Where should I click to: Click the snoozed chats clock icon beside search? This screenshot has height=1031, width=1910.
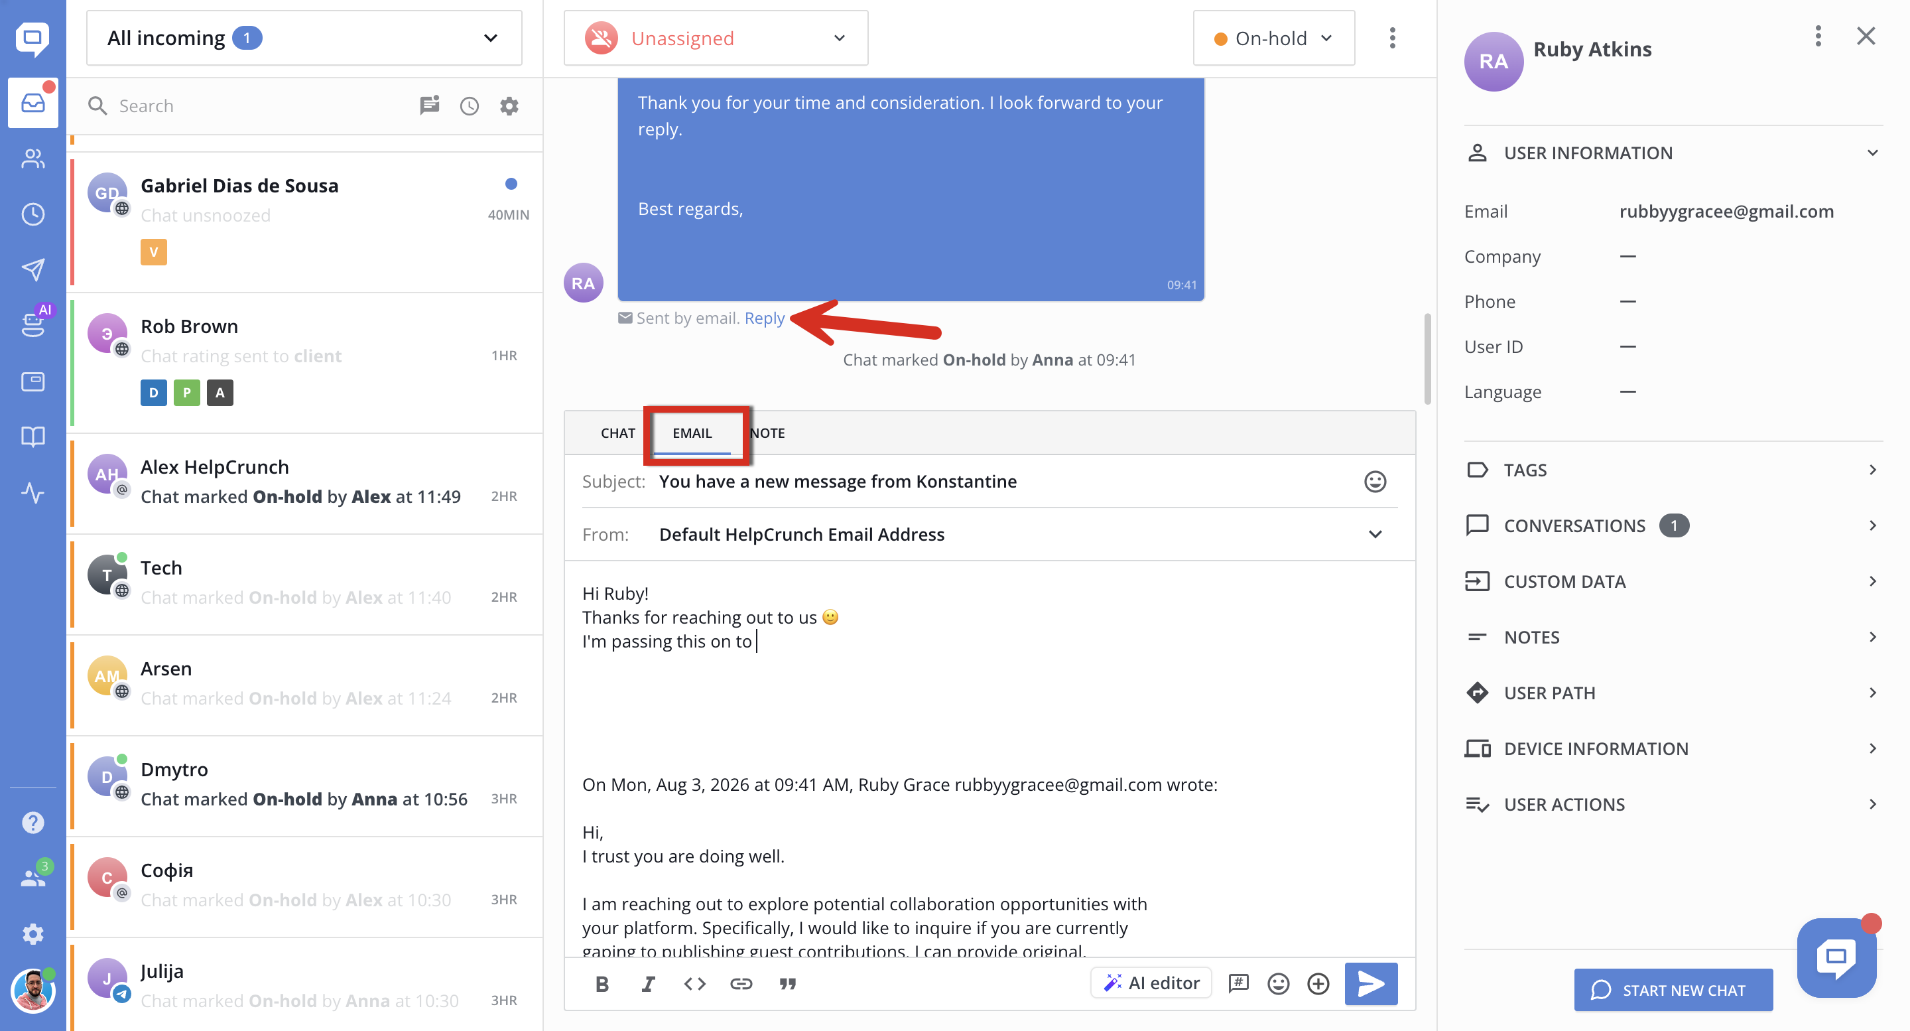(469, 106)
